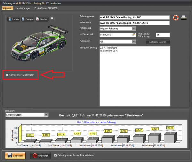Enable Service Intervall aktivieren checkbox
The image size is (192, 162).
7,75
